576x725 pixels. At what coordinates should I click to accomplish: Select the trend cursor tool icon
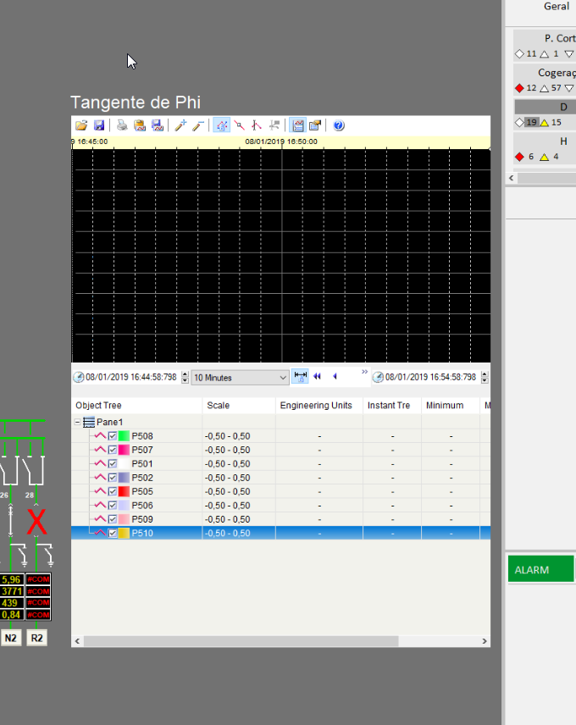239,125
